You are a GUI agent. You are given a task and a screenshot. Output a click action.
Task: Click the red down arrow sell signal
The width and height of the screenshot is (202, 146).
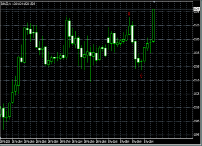tap(129, 14)
